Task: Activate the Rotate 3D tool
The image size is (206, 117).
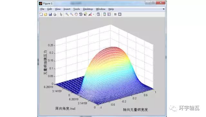Action: coord(81,14)
